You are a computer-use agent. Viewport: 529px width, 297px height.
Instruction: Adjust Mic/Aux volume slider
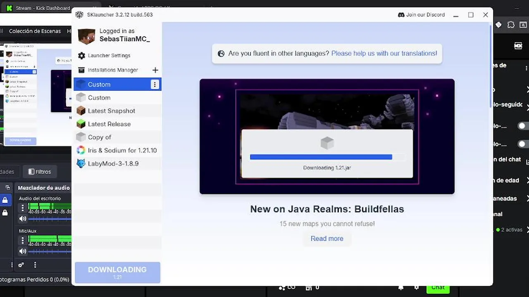pyautogui.click(x=50, y=251)
